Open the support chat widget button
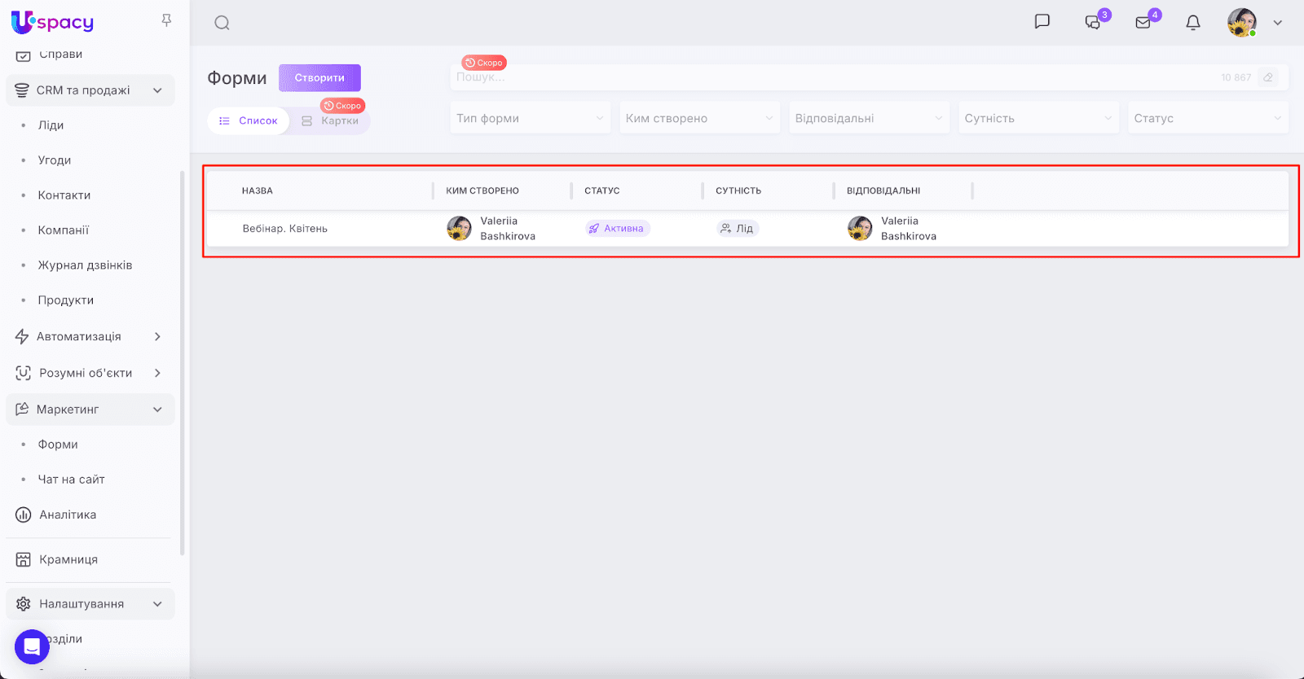 [x=32, y=647]
